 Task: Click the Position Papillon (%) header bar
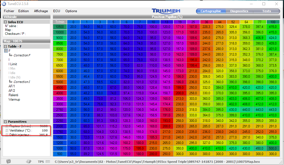167,17
